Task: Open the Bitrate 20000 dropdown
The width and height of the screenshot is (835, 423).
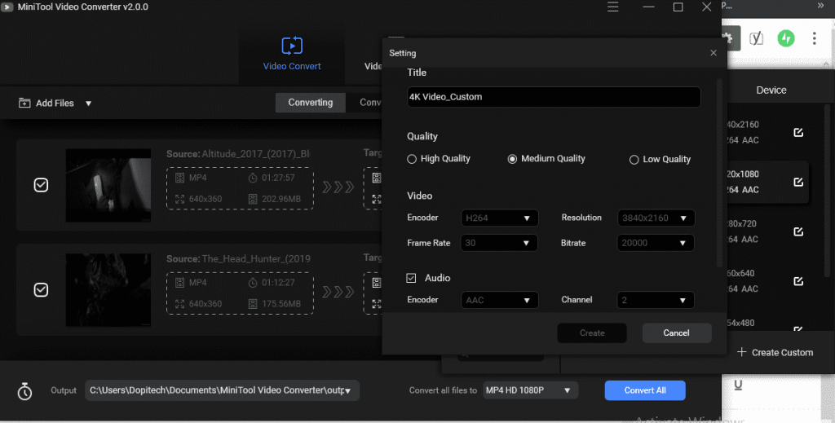Action: 656,243
